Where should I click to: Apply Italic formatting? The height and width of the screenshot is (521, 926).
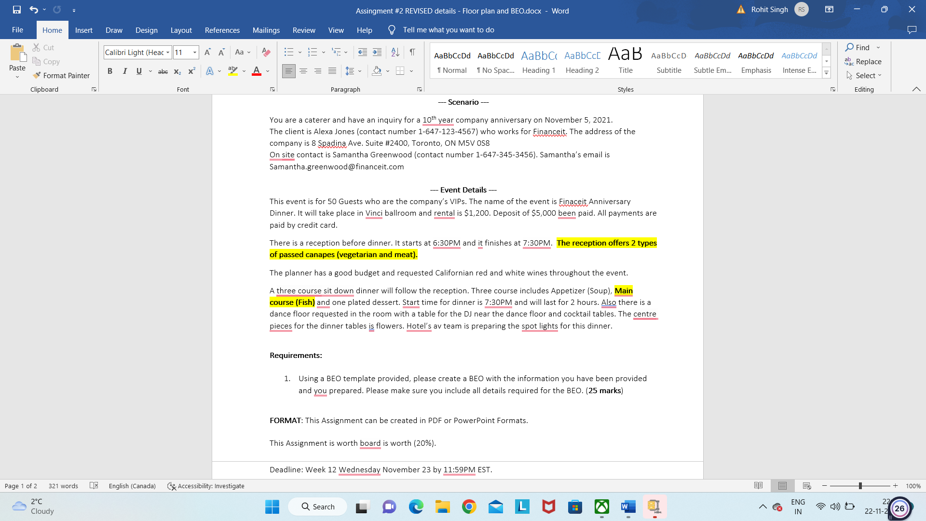124,71
